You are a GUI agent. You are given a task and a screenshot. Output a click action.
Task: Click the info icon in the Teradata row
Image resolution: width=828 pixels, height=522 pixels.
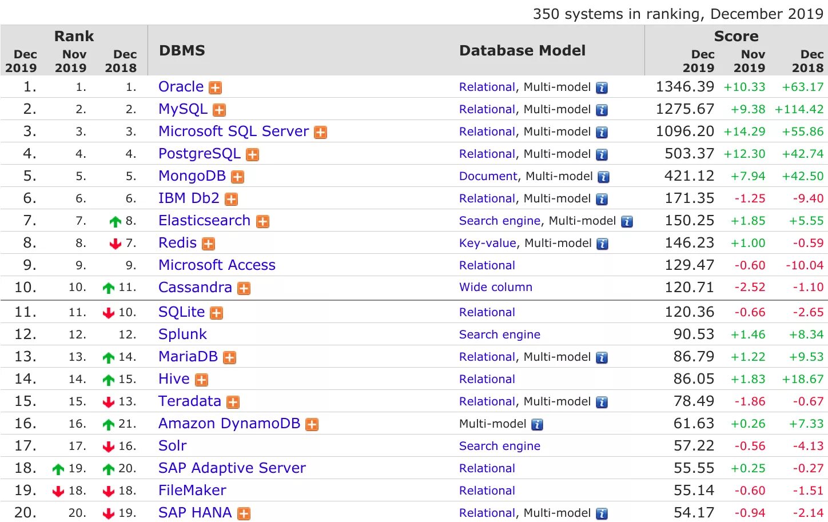(x=602, y=403)
